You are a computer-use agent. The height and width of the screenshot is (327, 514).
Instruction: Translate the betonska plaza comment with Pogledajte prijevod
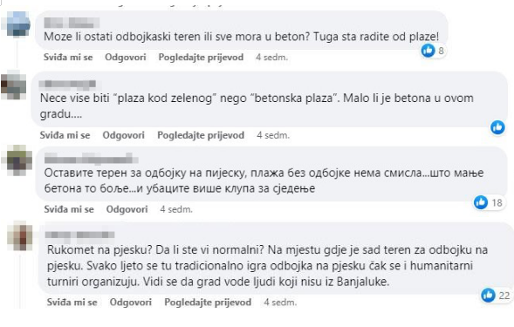201,135
